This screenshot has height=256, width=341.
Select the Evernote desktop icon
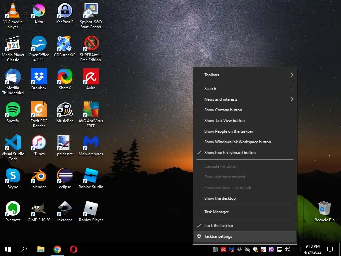point(13,212)
